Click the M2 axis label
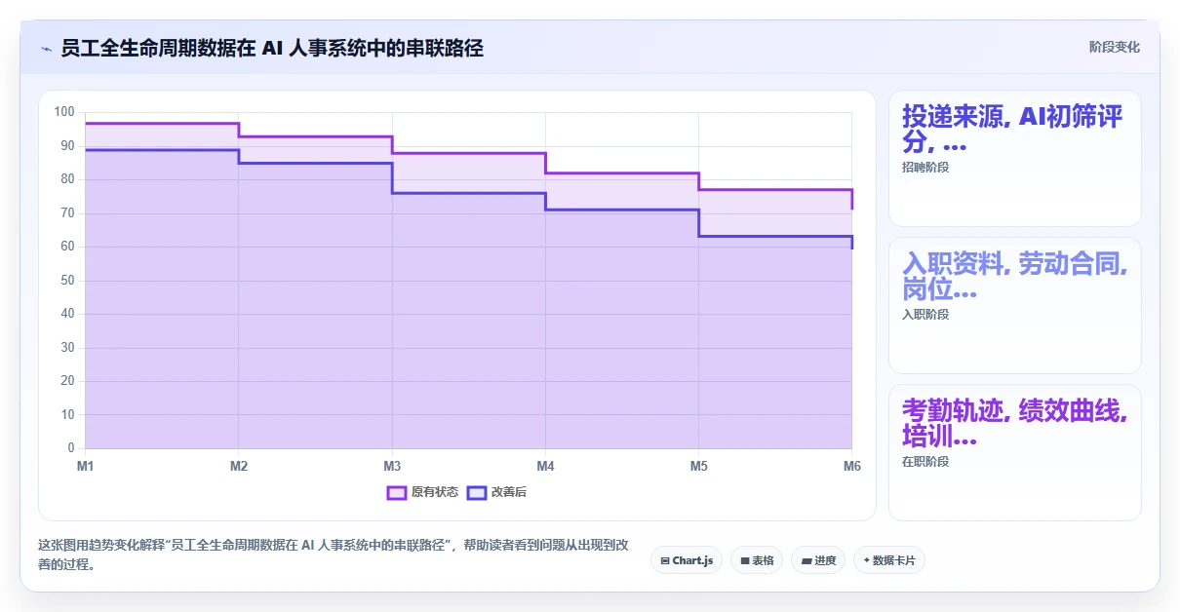The width and height of the screenshot is (1180, 612). (239, 466)
